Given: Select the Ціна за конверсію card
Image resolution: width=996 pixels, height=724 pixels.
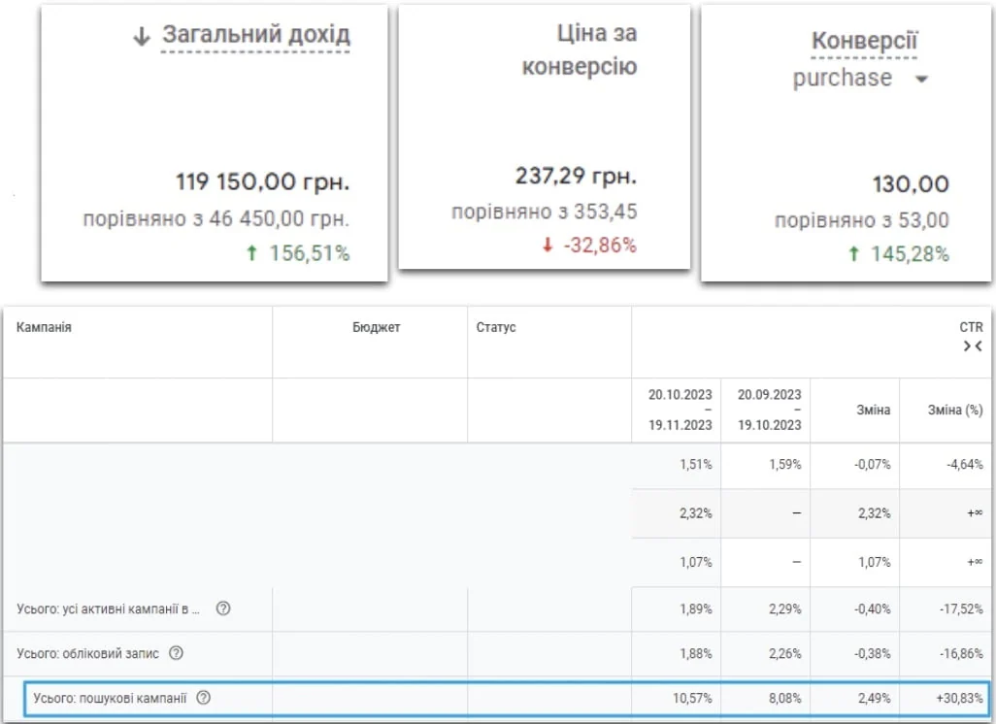Looking at the screenshot, I should (x=545, y=137).
